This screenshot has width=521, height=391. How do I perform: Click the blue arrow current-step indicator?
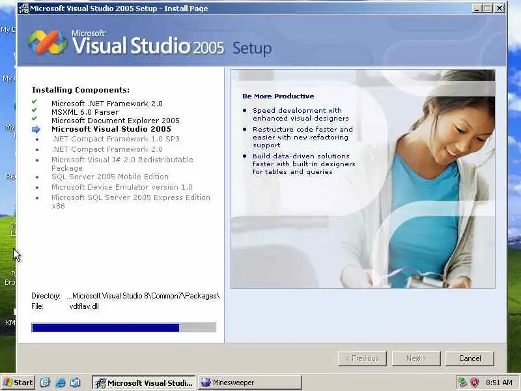[x=36, y=129]
